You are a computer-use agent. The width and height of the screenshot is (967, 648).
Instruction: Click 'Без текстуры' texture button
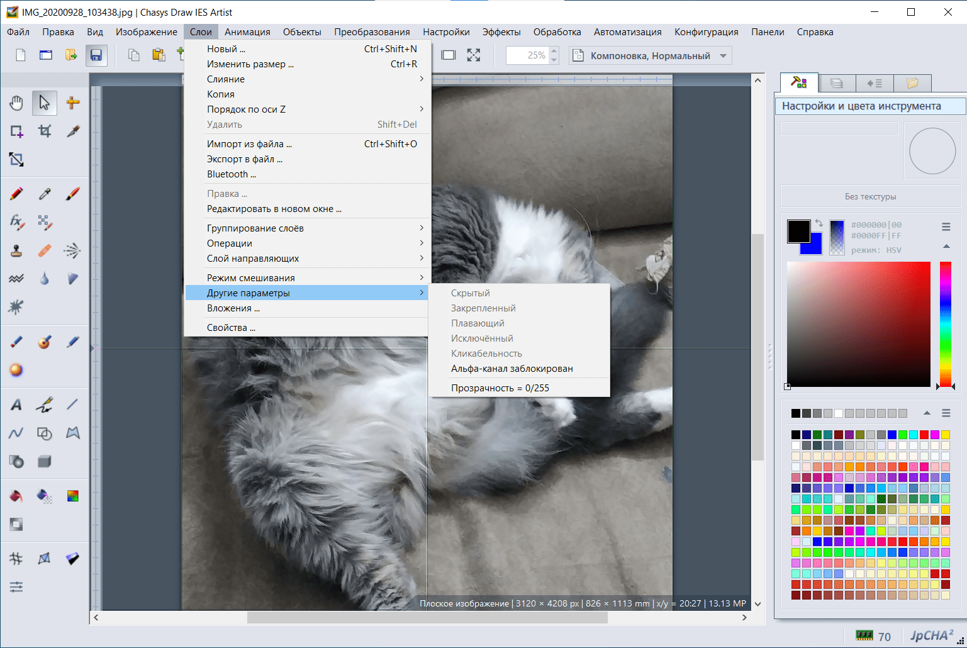(870, 196)
